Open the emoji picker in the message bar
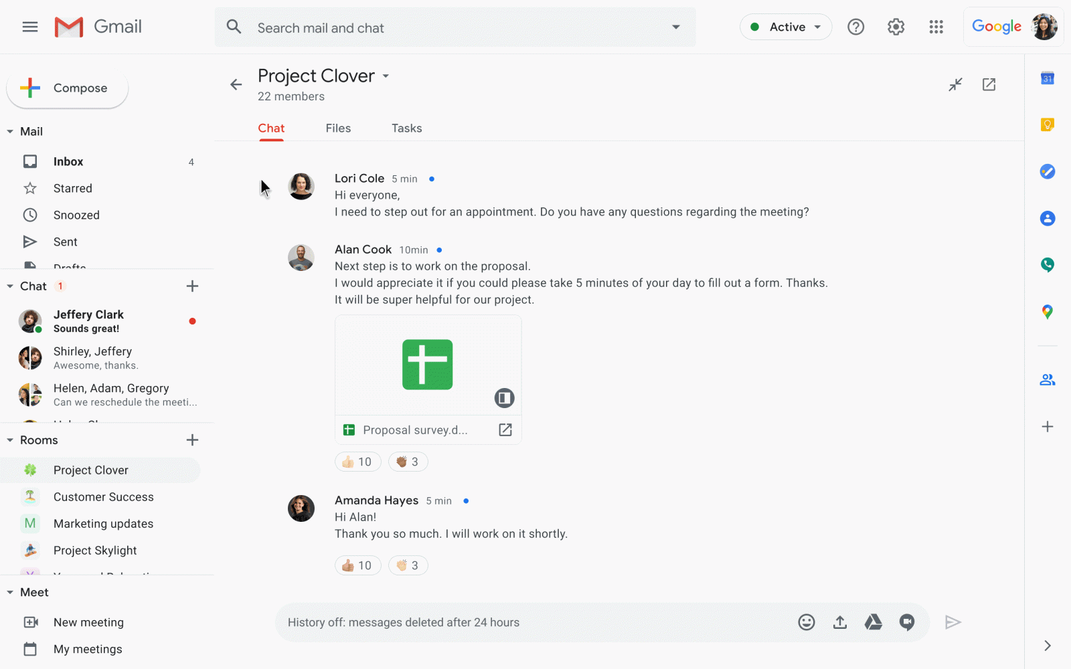The height and width of the screenshot is (669, 1071). 806,622
